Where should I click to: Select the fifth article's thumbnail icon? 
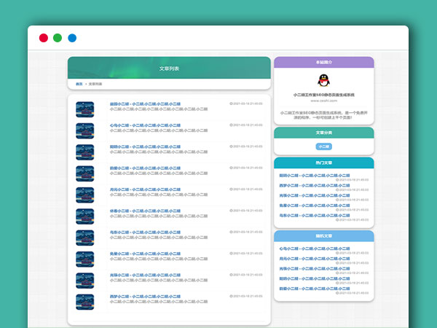pyautogui.click(x=84, y=195)
